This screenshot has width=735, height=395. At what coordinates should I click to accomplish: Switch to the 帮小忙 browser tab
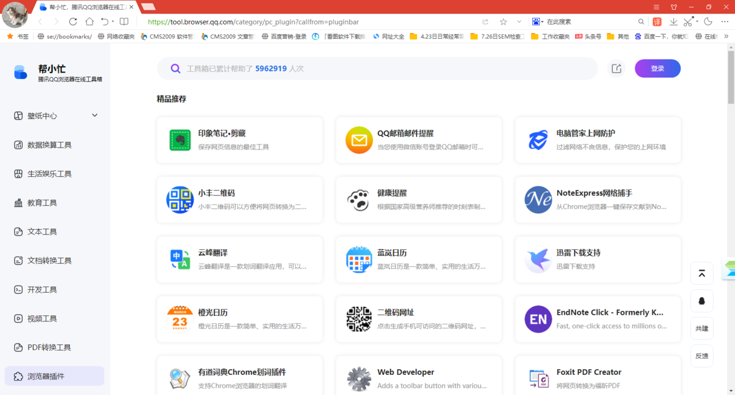tap(80, 7)
